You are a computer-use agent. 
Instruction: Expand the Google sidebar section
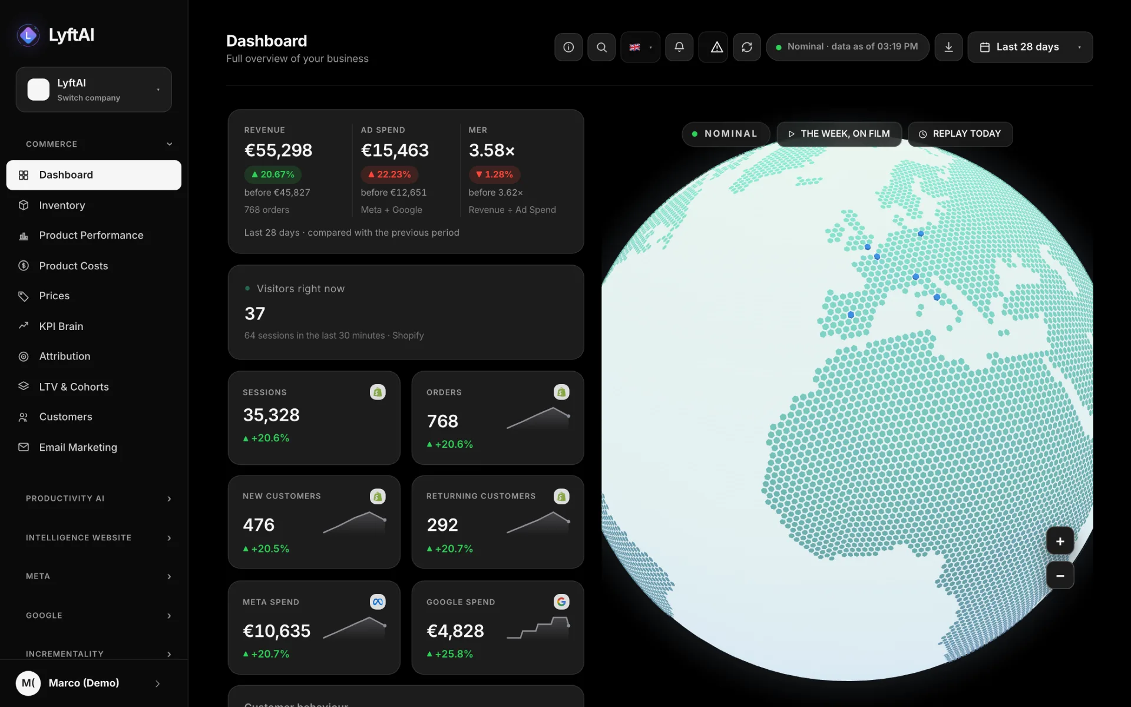(98, 616)
